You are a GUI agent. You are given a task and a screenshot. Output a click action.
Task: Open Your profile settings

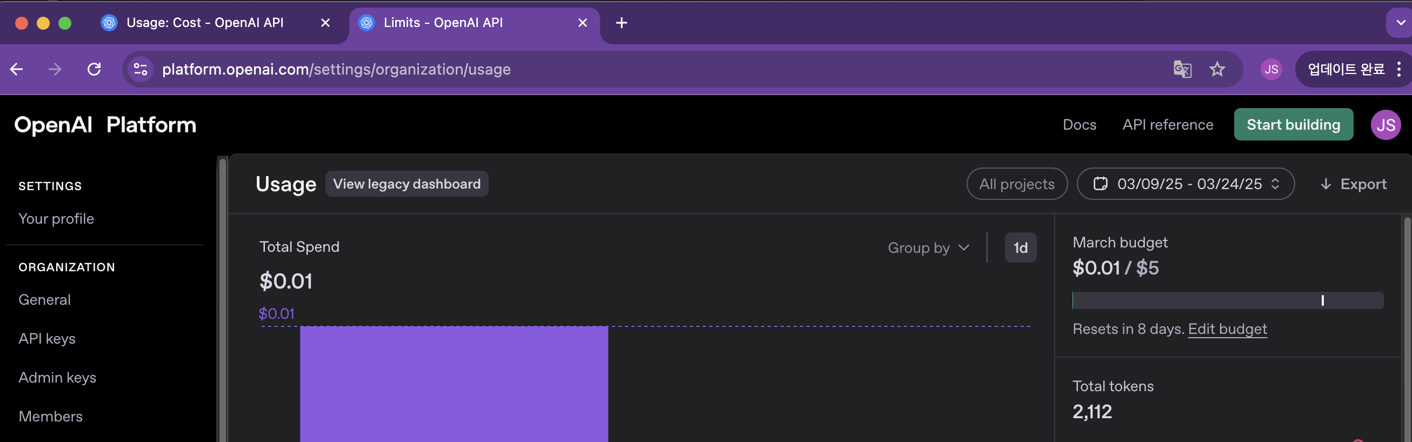click(56, 218)
